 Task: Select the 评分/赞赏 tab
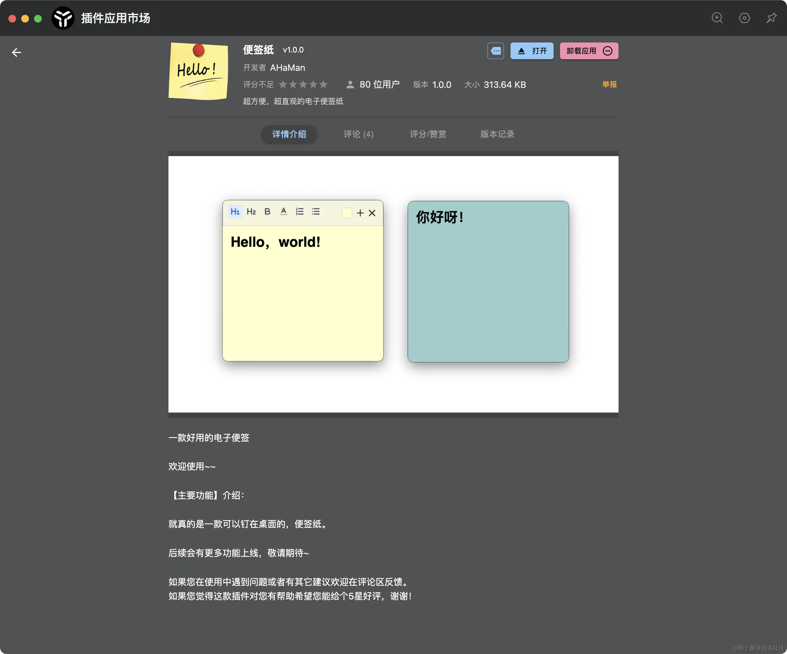pos(428,134)
